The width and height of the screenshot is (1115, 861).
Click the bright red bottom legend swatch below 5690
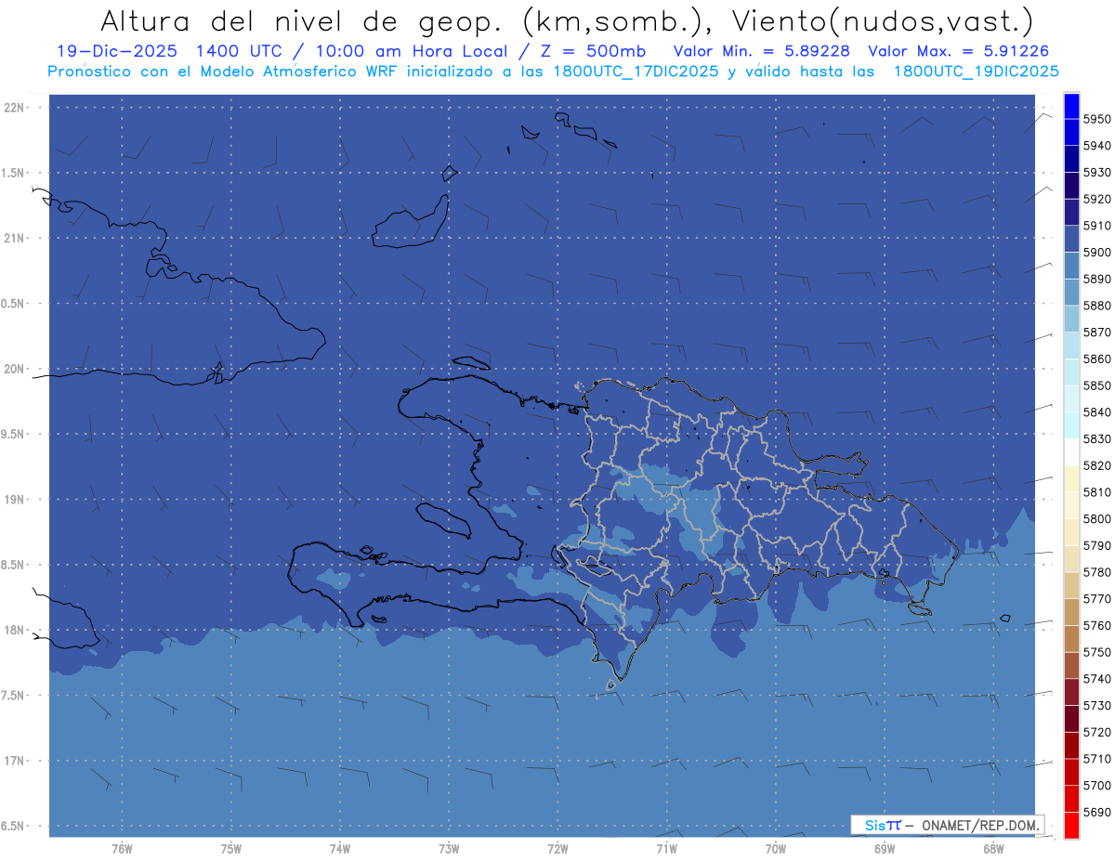(1071, 825)
